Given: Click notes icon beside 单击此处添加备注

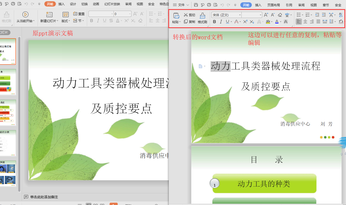Looking at the screenshot, I should click(26, 197).
